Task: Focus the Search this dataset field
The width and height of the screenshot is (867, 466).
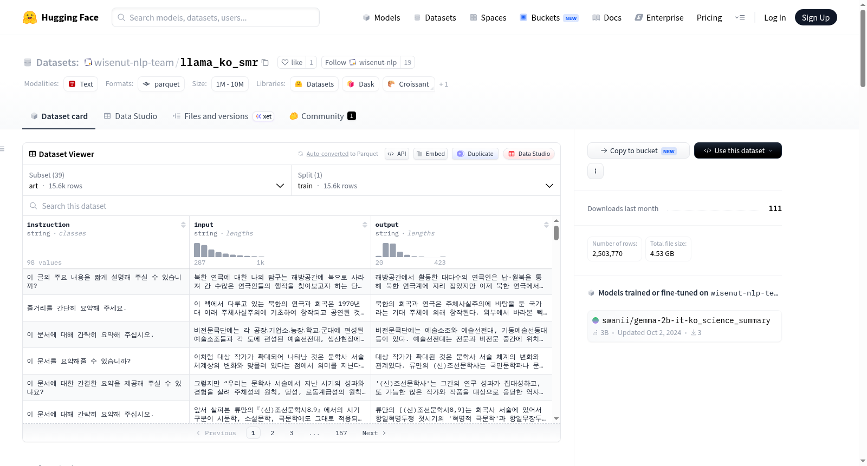Action: (292, 206)
